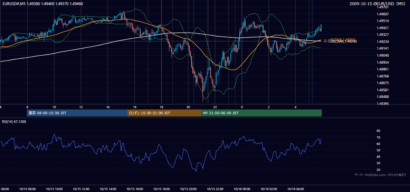Select the 1.48768 price label

[x=382, y=76]
